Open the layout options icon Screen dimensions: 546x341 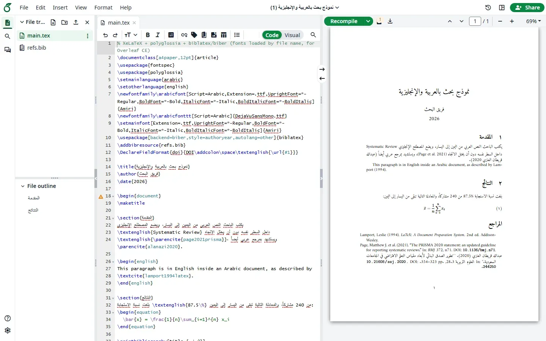pos(502,8)
